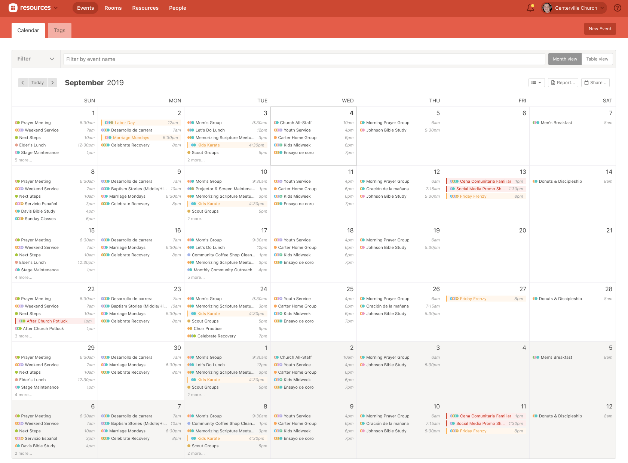Screen dimensions: 628x463
Task: Open the Report button with document icon
Action: click(x=563, y=83)
